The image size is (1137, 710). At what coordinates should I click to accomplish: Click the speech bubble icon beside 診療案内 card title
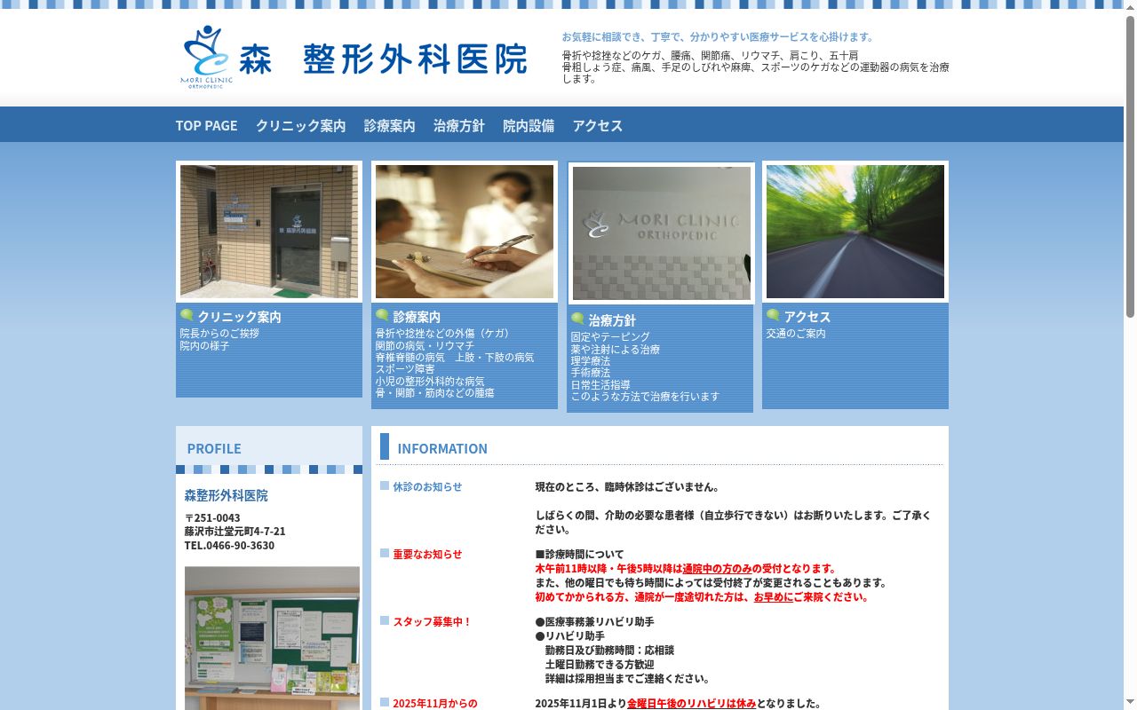tap(382, 315)
